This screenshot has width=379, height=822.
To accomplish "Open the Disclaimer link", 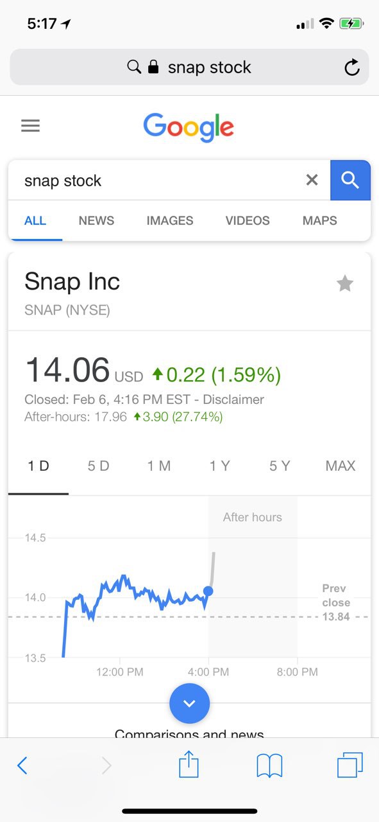I will [x=233, y=399].
